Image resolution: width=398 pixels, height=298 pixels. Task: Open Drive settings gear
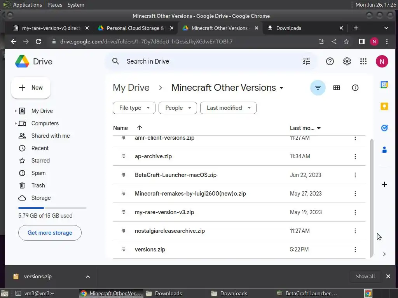coord(347,61)
